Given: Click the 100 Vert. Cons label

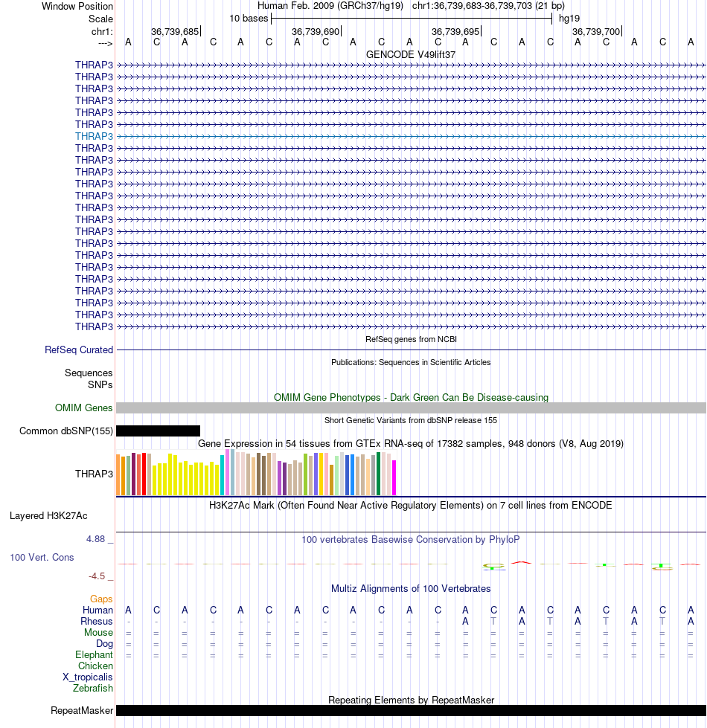Looking at the screenshot, I should pos(42,557).
